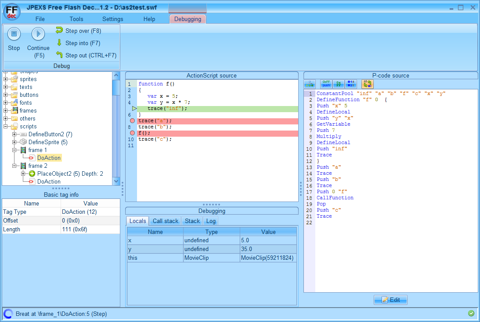This screenshot has width=480, height=322.
Task: Collapse the scripts tree folder
Action: click(6, 127)
